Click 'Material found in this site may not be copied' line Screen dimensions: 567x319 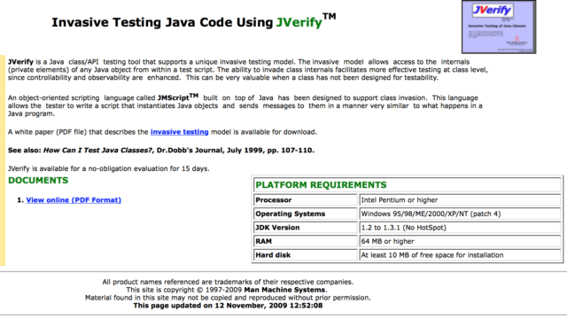[x=228, y=298]
